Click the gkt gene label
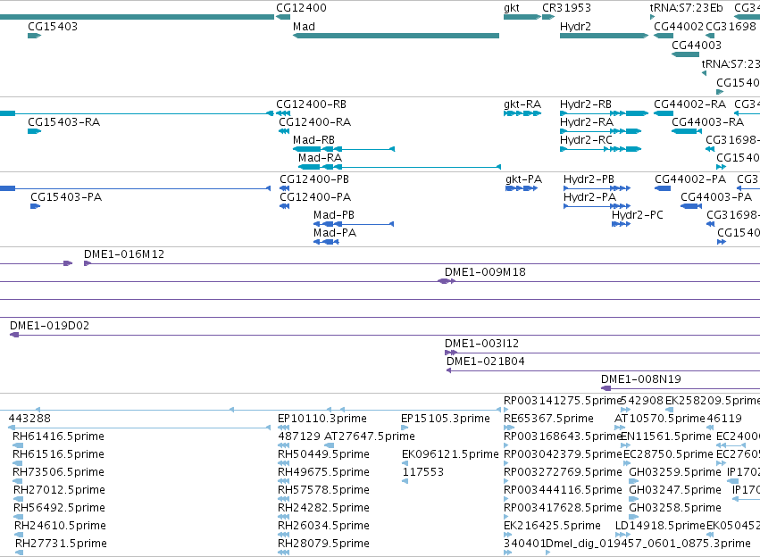The width and height of the screenshot is (760, 557). 512,8
